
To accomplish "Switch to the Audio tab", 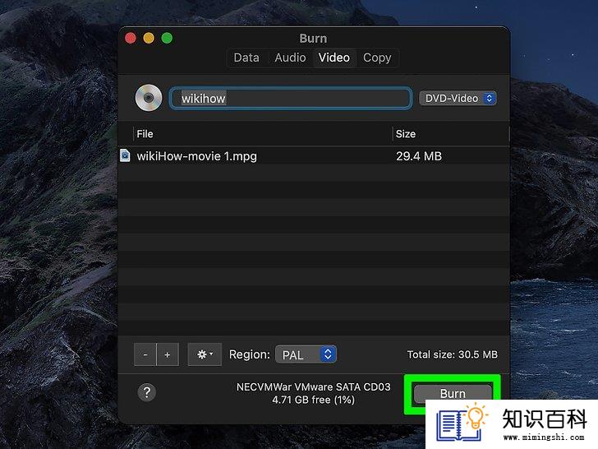I will click(x=290, y=58).
